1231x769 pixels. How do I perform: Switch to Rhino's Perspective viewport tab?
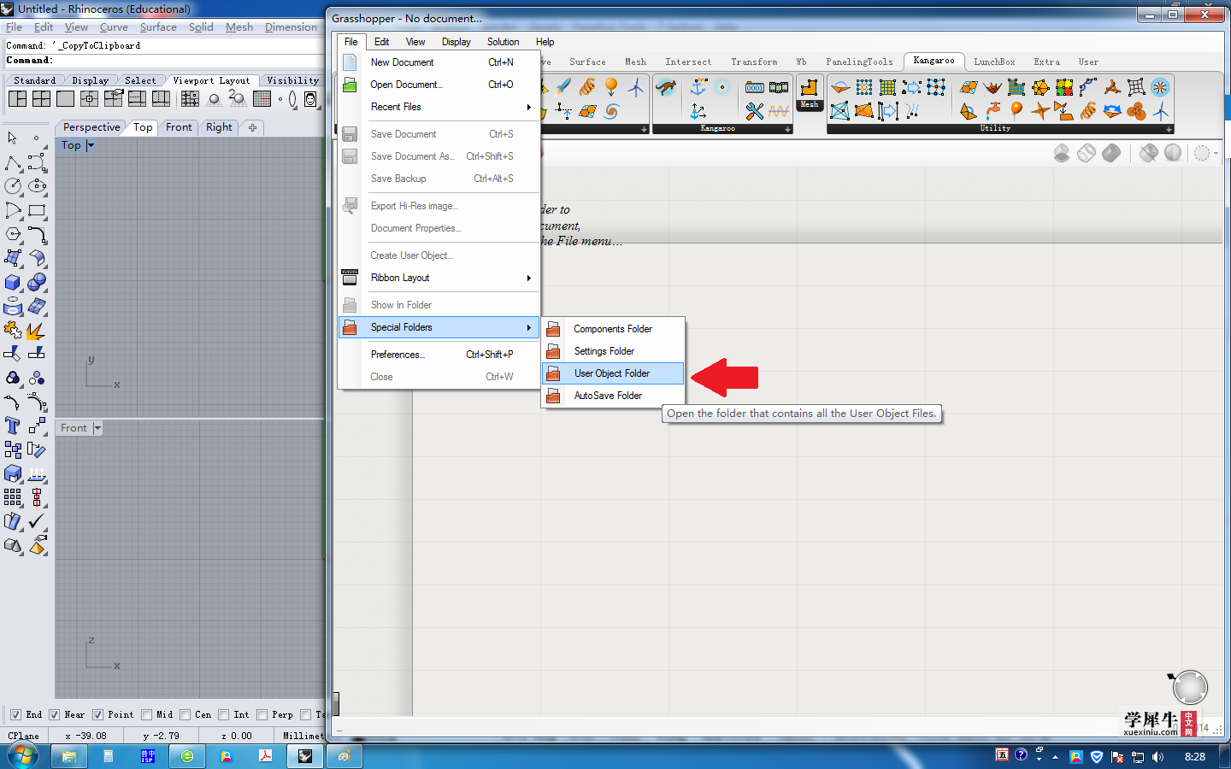click(x=91, y=127)
